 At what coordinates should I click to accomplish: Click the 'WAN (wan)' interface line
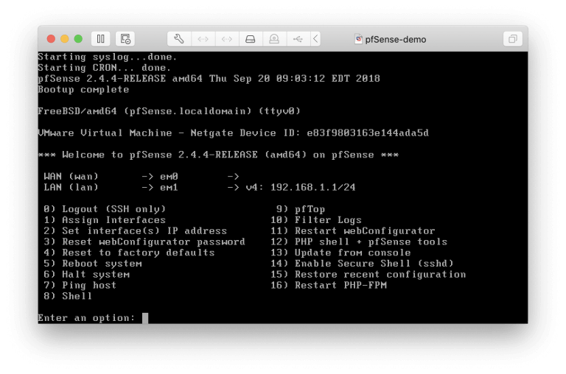pyautogui.click(x=141, y=177)
